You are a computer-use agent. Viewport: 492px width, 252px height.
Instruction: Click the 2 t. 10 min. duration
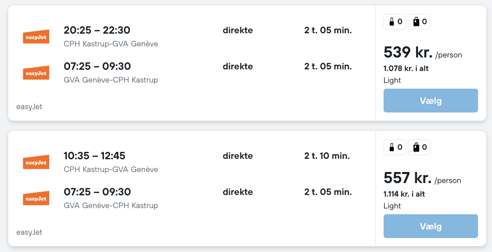coord(327,156)
